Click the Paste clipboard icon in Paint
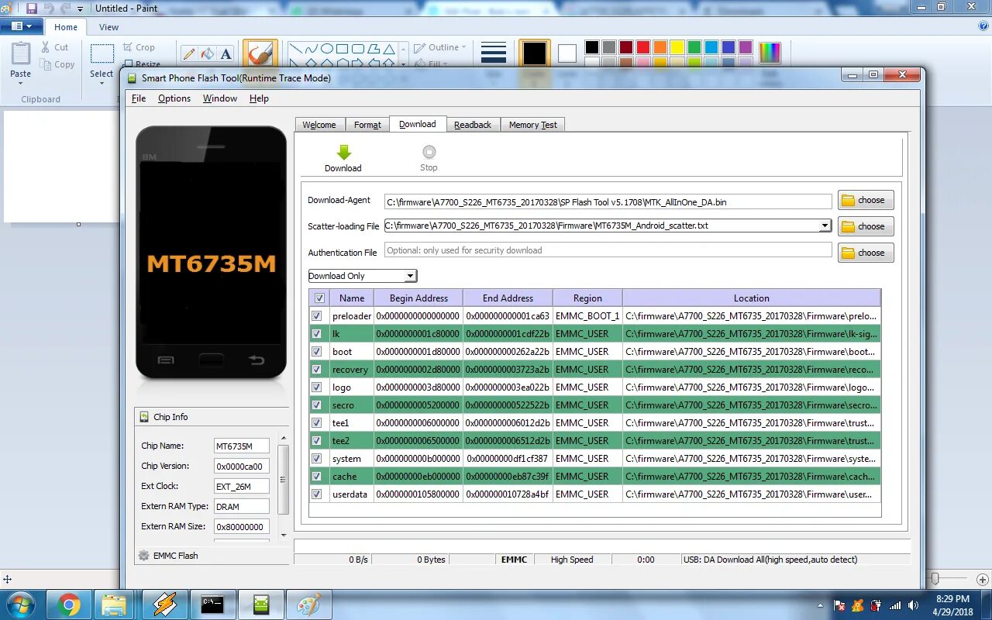 click(x=21, y=54)
